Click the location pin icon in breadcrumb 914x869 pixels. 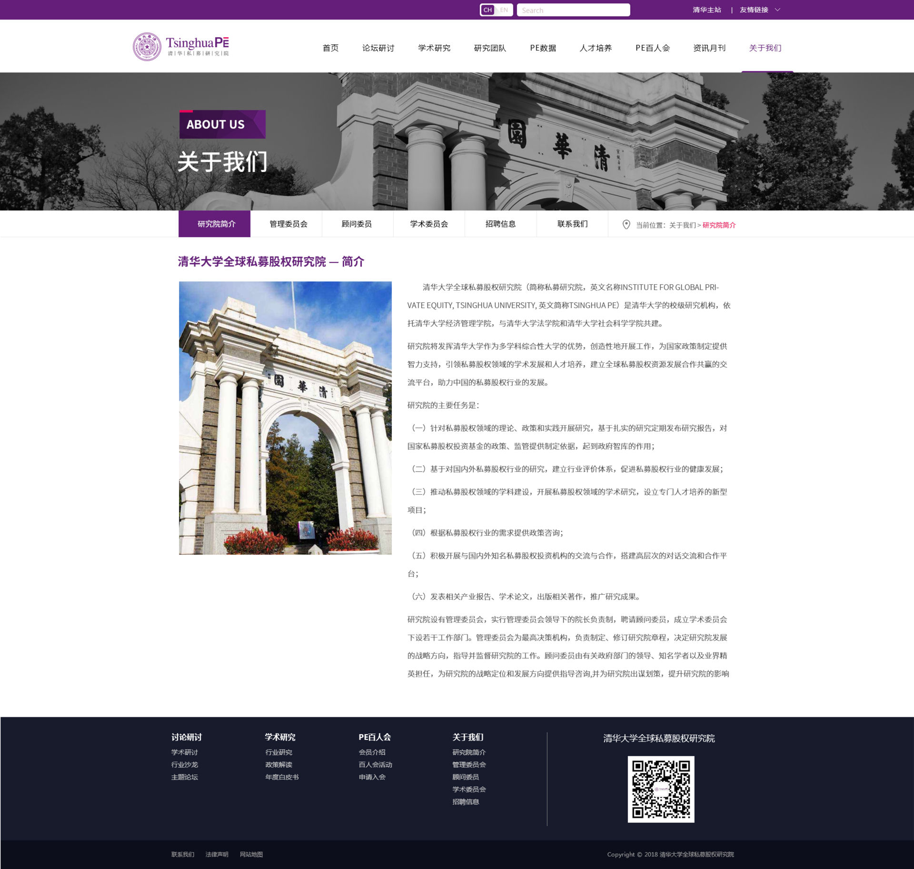(x=626, y=225)
